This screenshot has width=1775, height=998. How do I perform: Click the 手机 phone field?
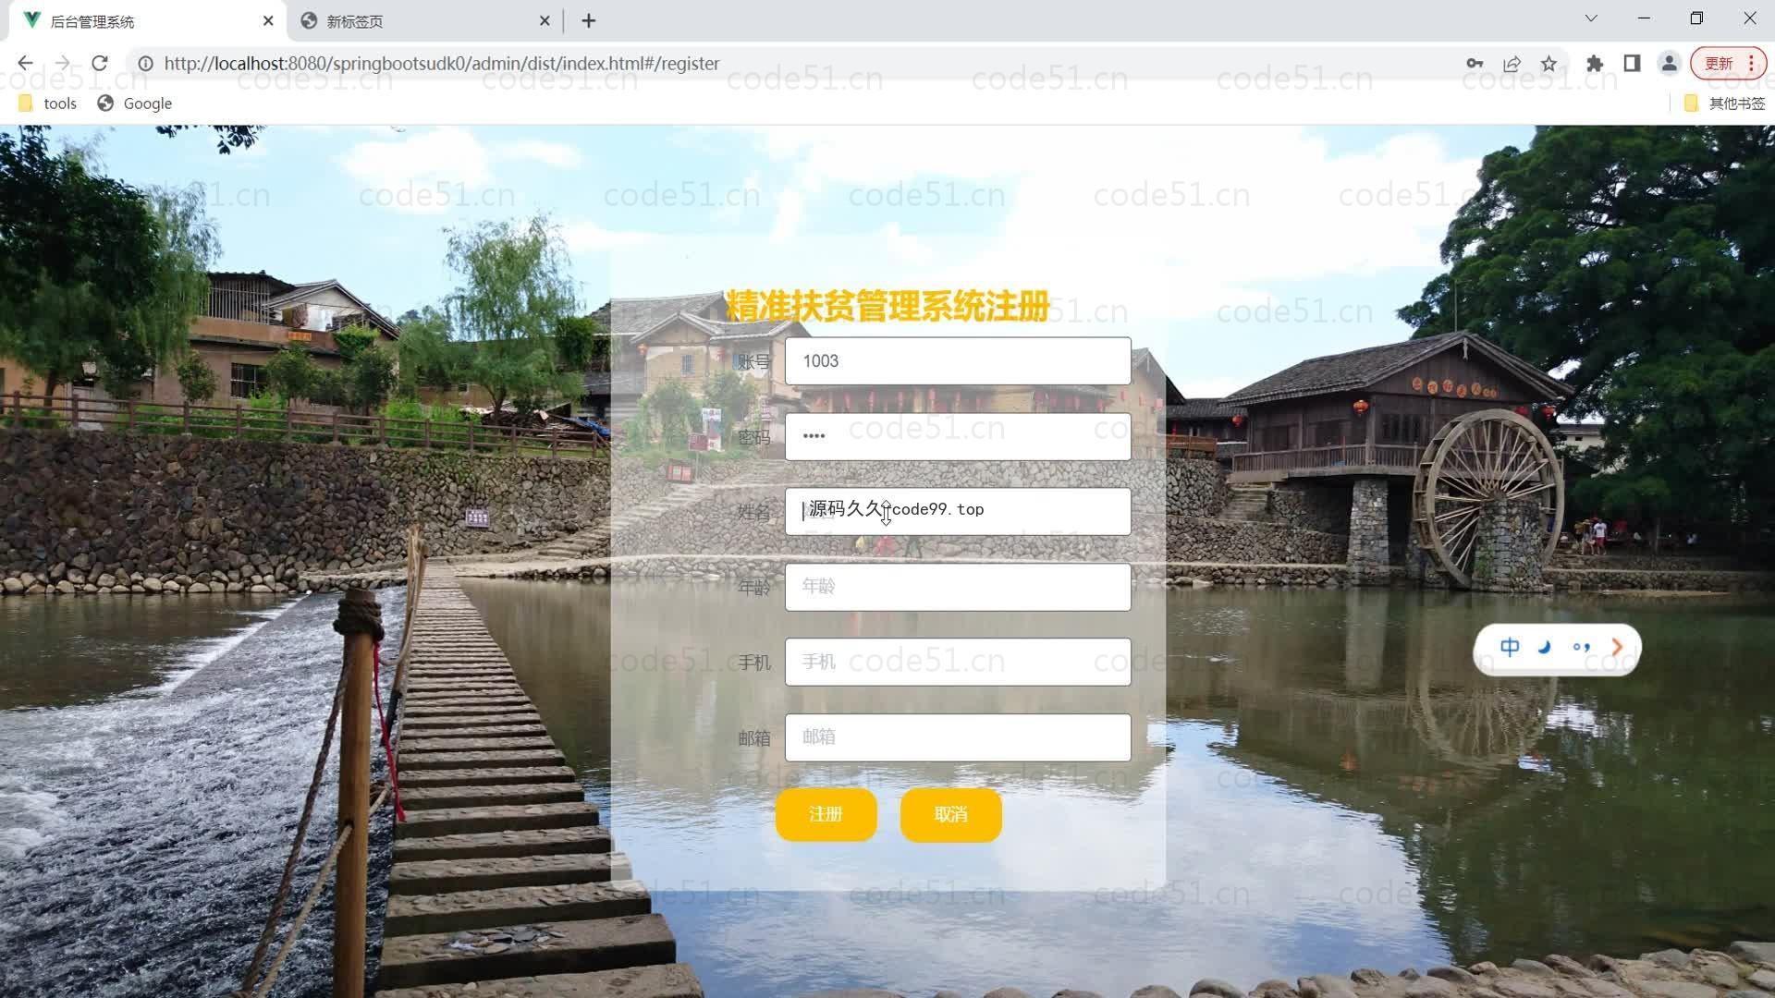coord(958,662)
